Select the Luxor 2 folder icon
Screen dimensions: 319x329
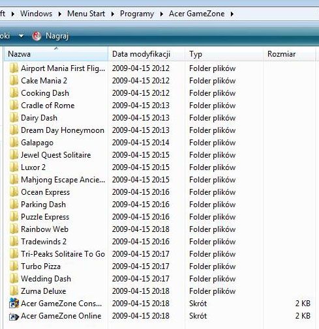tap(14, 167)
